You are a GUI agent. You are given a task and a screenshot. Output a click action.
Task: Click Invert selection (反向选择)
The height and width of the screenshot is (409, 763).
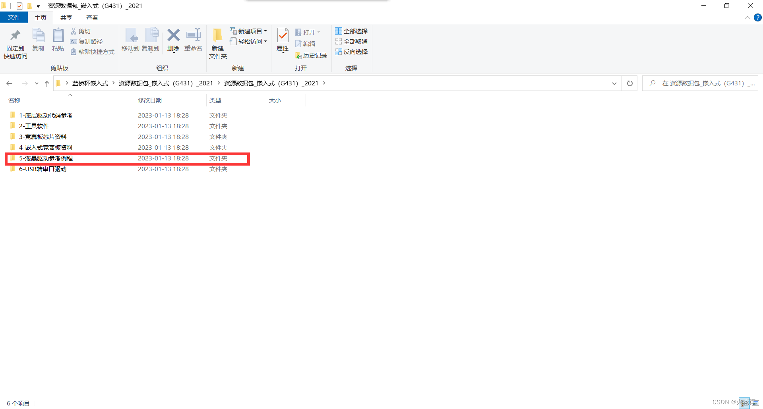click(x=351, y=52)
